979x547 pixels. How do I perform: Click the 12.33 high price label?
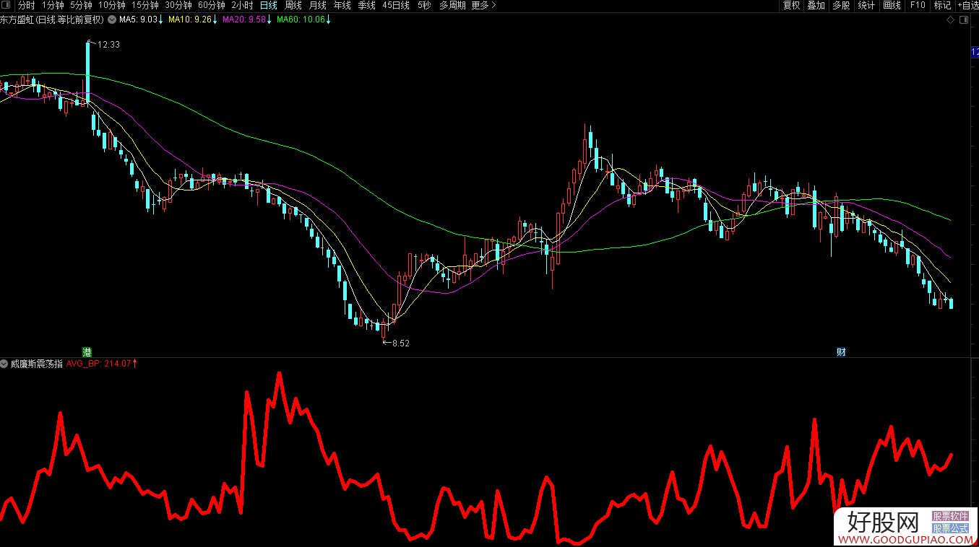point(108,44)
